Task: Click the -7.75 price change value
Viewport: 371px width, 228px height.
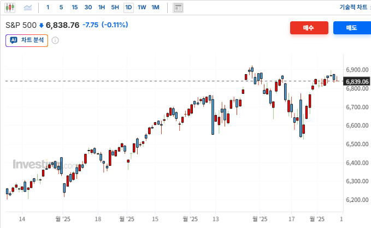Action: pos(90,25)
